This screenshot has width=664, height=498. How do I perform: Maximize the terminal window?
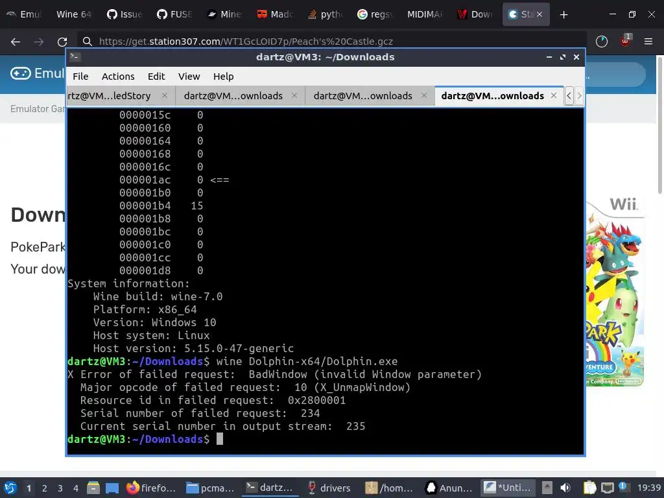[563, 57]
